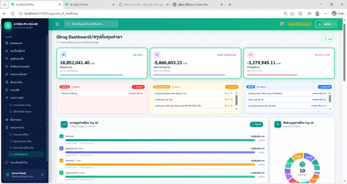Select the Vitamin C 500 mg row
The width and height of the screenshot is (347, 184).
tap(102, 94)
